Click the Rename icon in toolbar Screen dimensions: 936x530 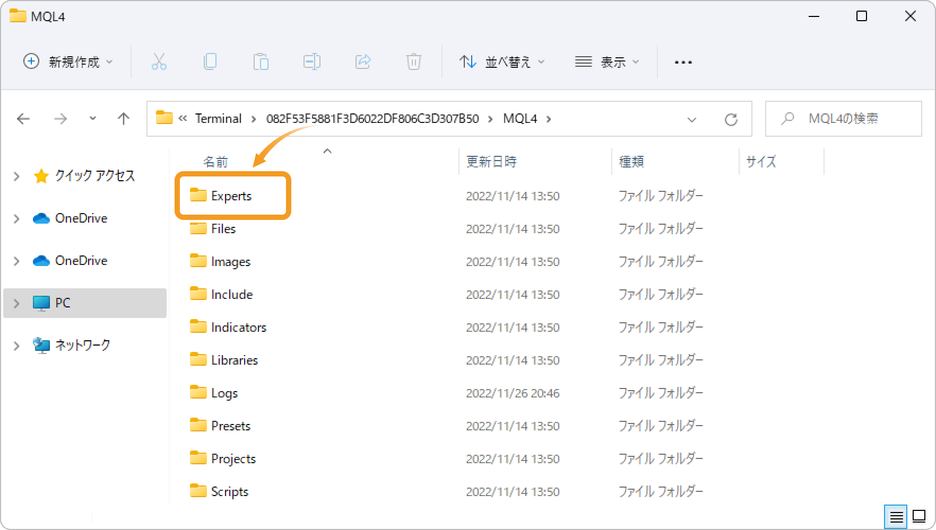[x=311, y=62]
